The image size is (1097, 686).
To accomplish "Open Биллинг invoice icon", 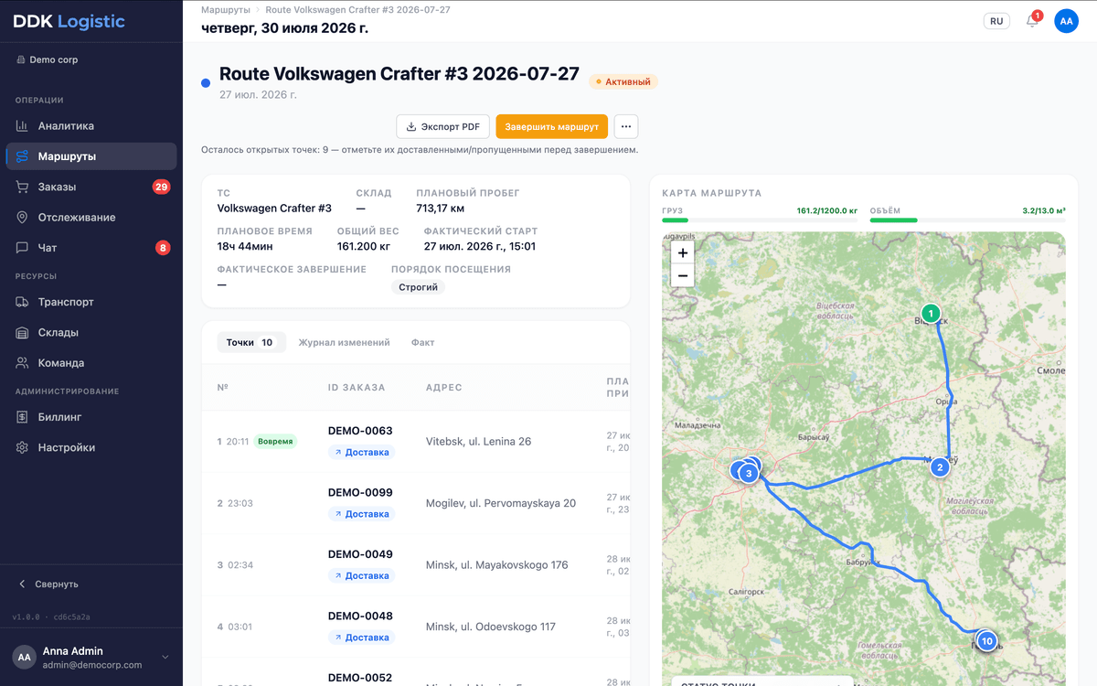I will [x=22, y=417].
